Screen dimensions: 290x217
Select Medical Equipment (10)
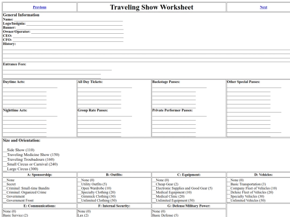pos(172,192)
